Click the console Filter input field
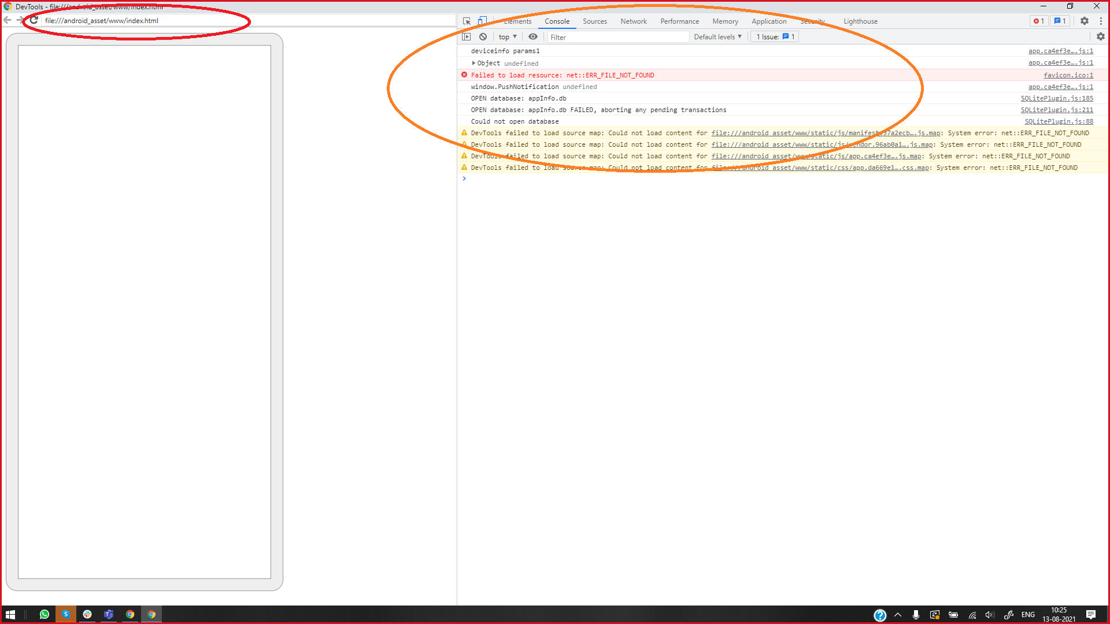 (617, 37)
